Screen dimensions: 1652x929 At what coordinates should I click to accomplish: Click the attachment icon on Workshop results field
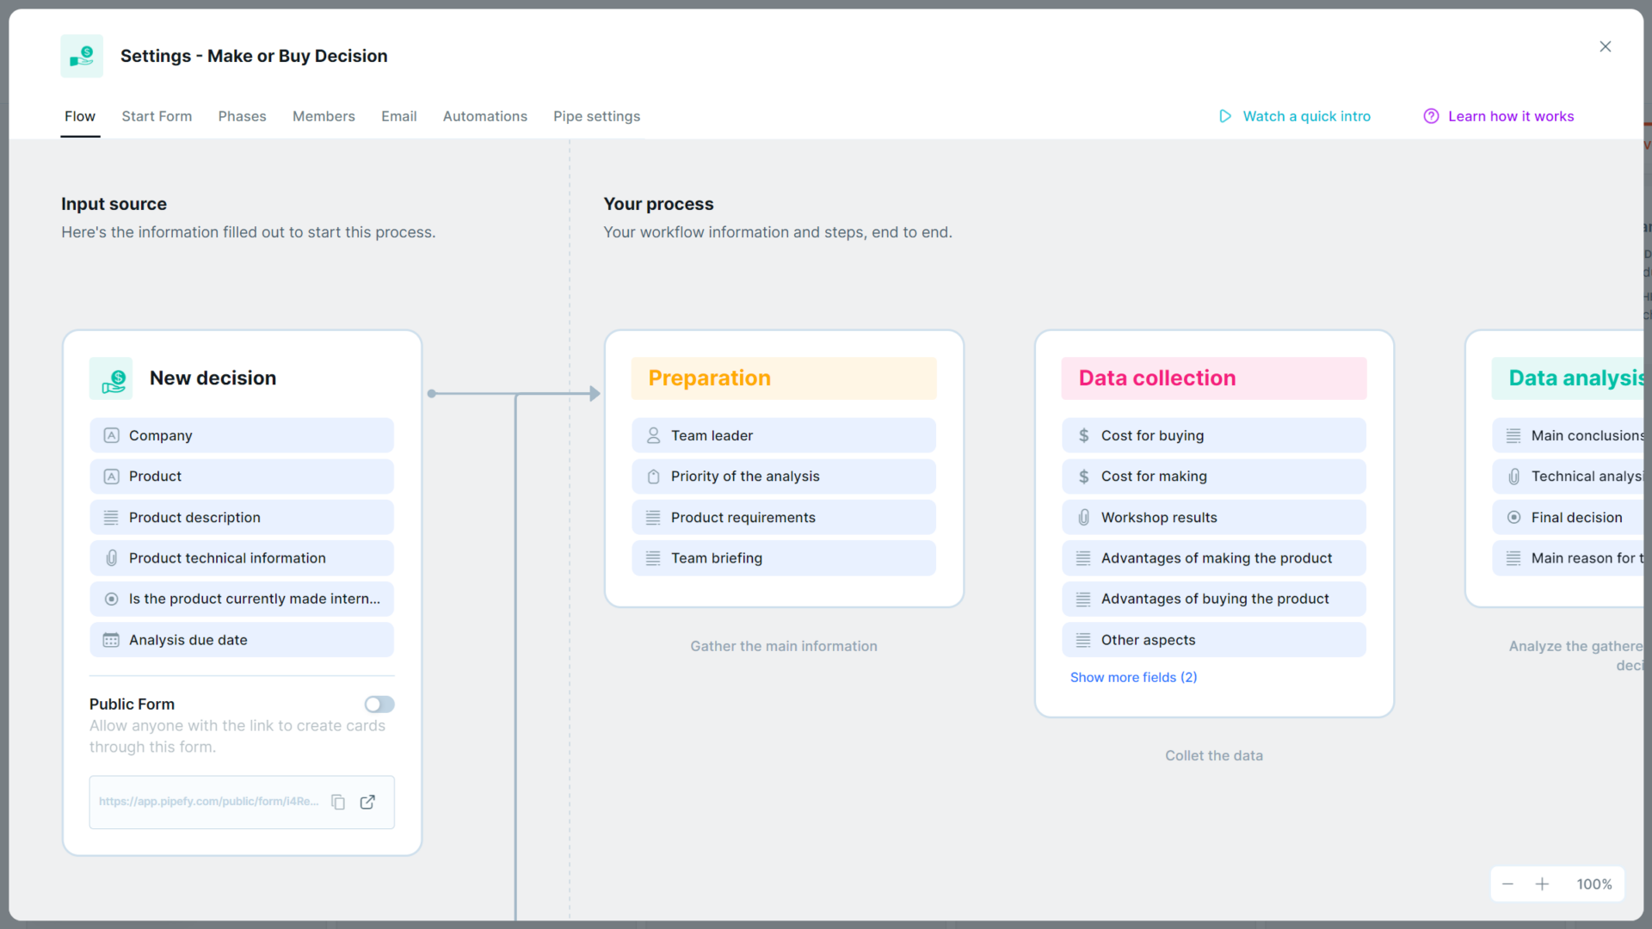click(1083, 517)
